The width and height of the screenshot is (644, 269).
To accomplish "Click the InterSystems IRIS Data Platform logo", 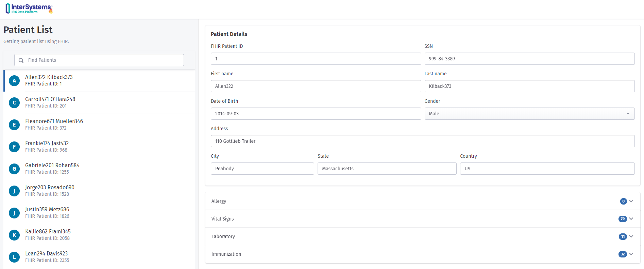I will (x=29, y=8).
